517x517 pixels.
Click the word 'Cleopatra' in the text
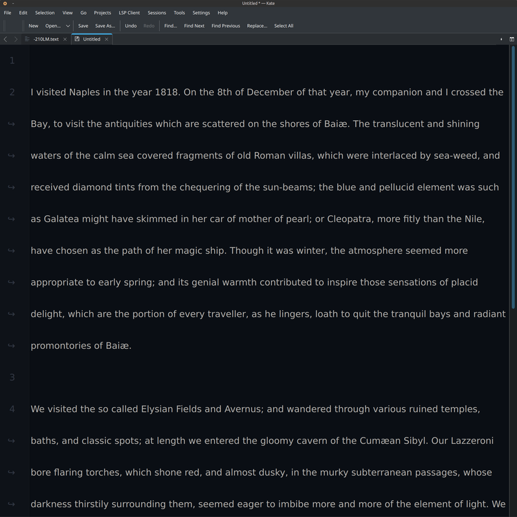click(x=349, y=219)
